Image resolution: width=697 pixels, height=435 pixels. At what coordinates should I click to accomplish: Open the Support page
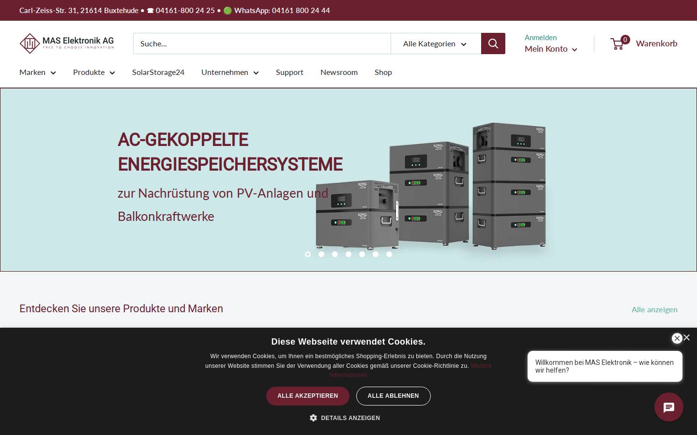pyautogui.click(x=289, y=72)
